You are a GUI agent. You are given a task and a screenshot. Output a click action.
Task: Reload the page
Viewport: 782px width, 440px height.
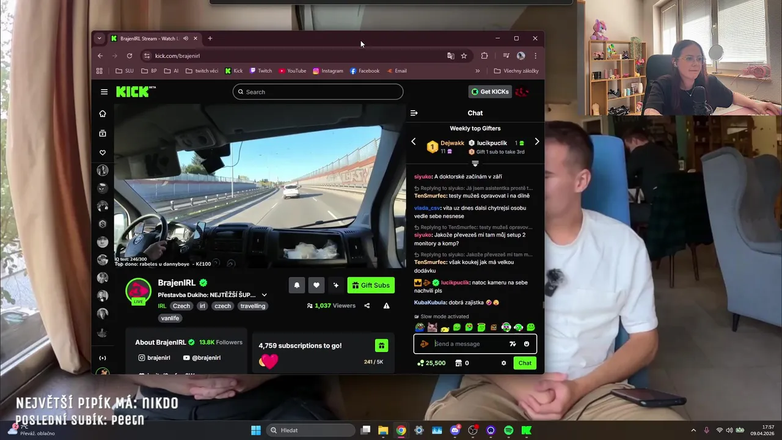[x=130, y=56]
